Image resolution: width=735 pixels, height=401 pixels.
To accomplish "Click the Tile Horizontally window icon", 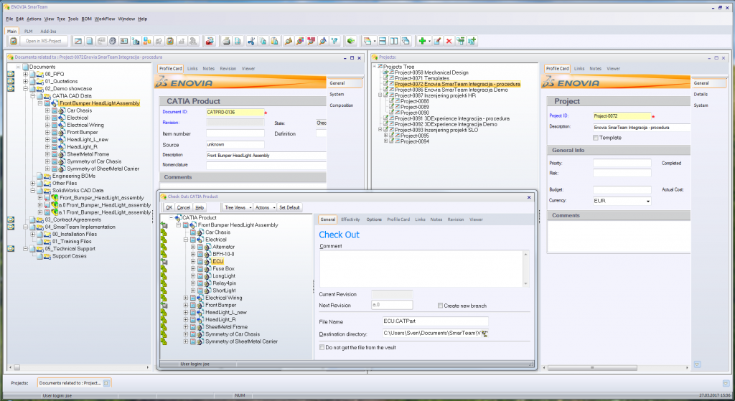I will [383, 41].
